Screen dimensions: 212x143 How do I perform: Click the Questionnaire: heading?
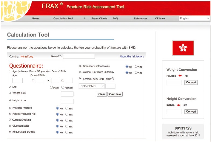26,66
